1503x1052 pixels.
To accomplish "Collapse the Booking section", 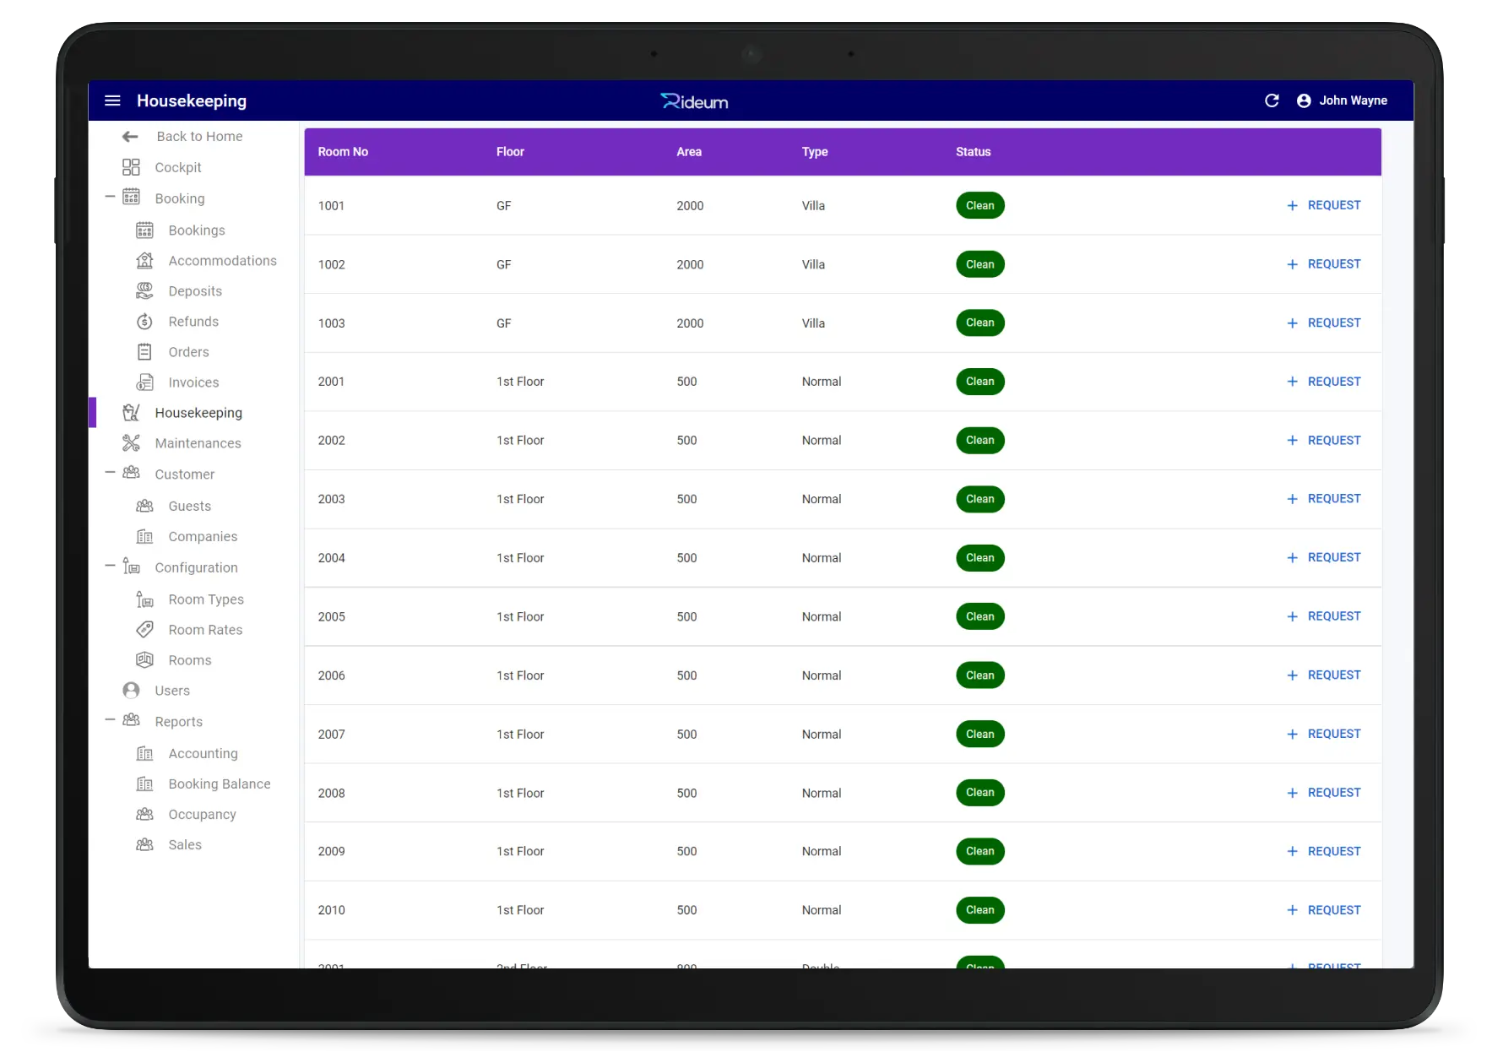I will [x=110, y=198].
